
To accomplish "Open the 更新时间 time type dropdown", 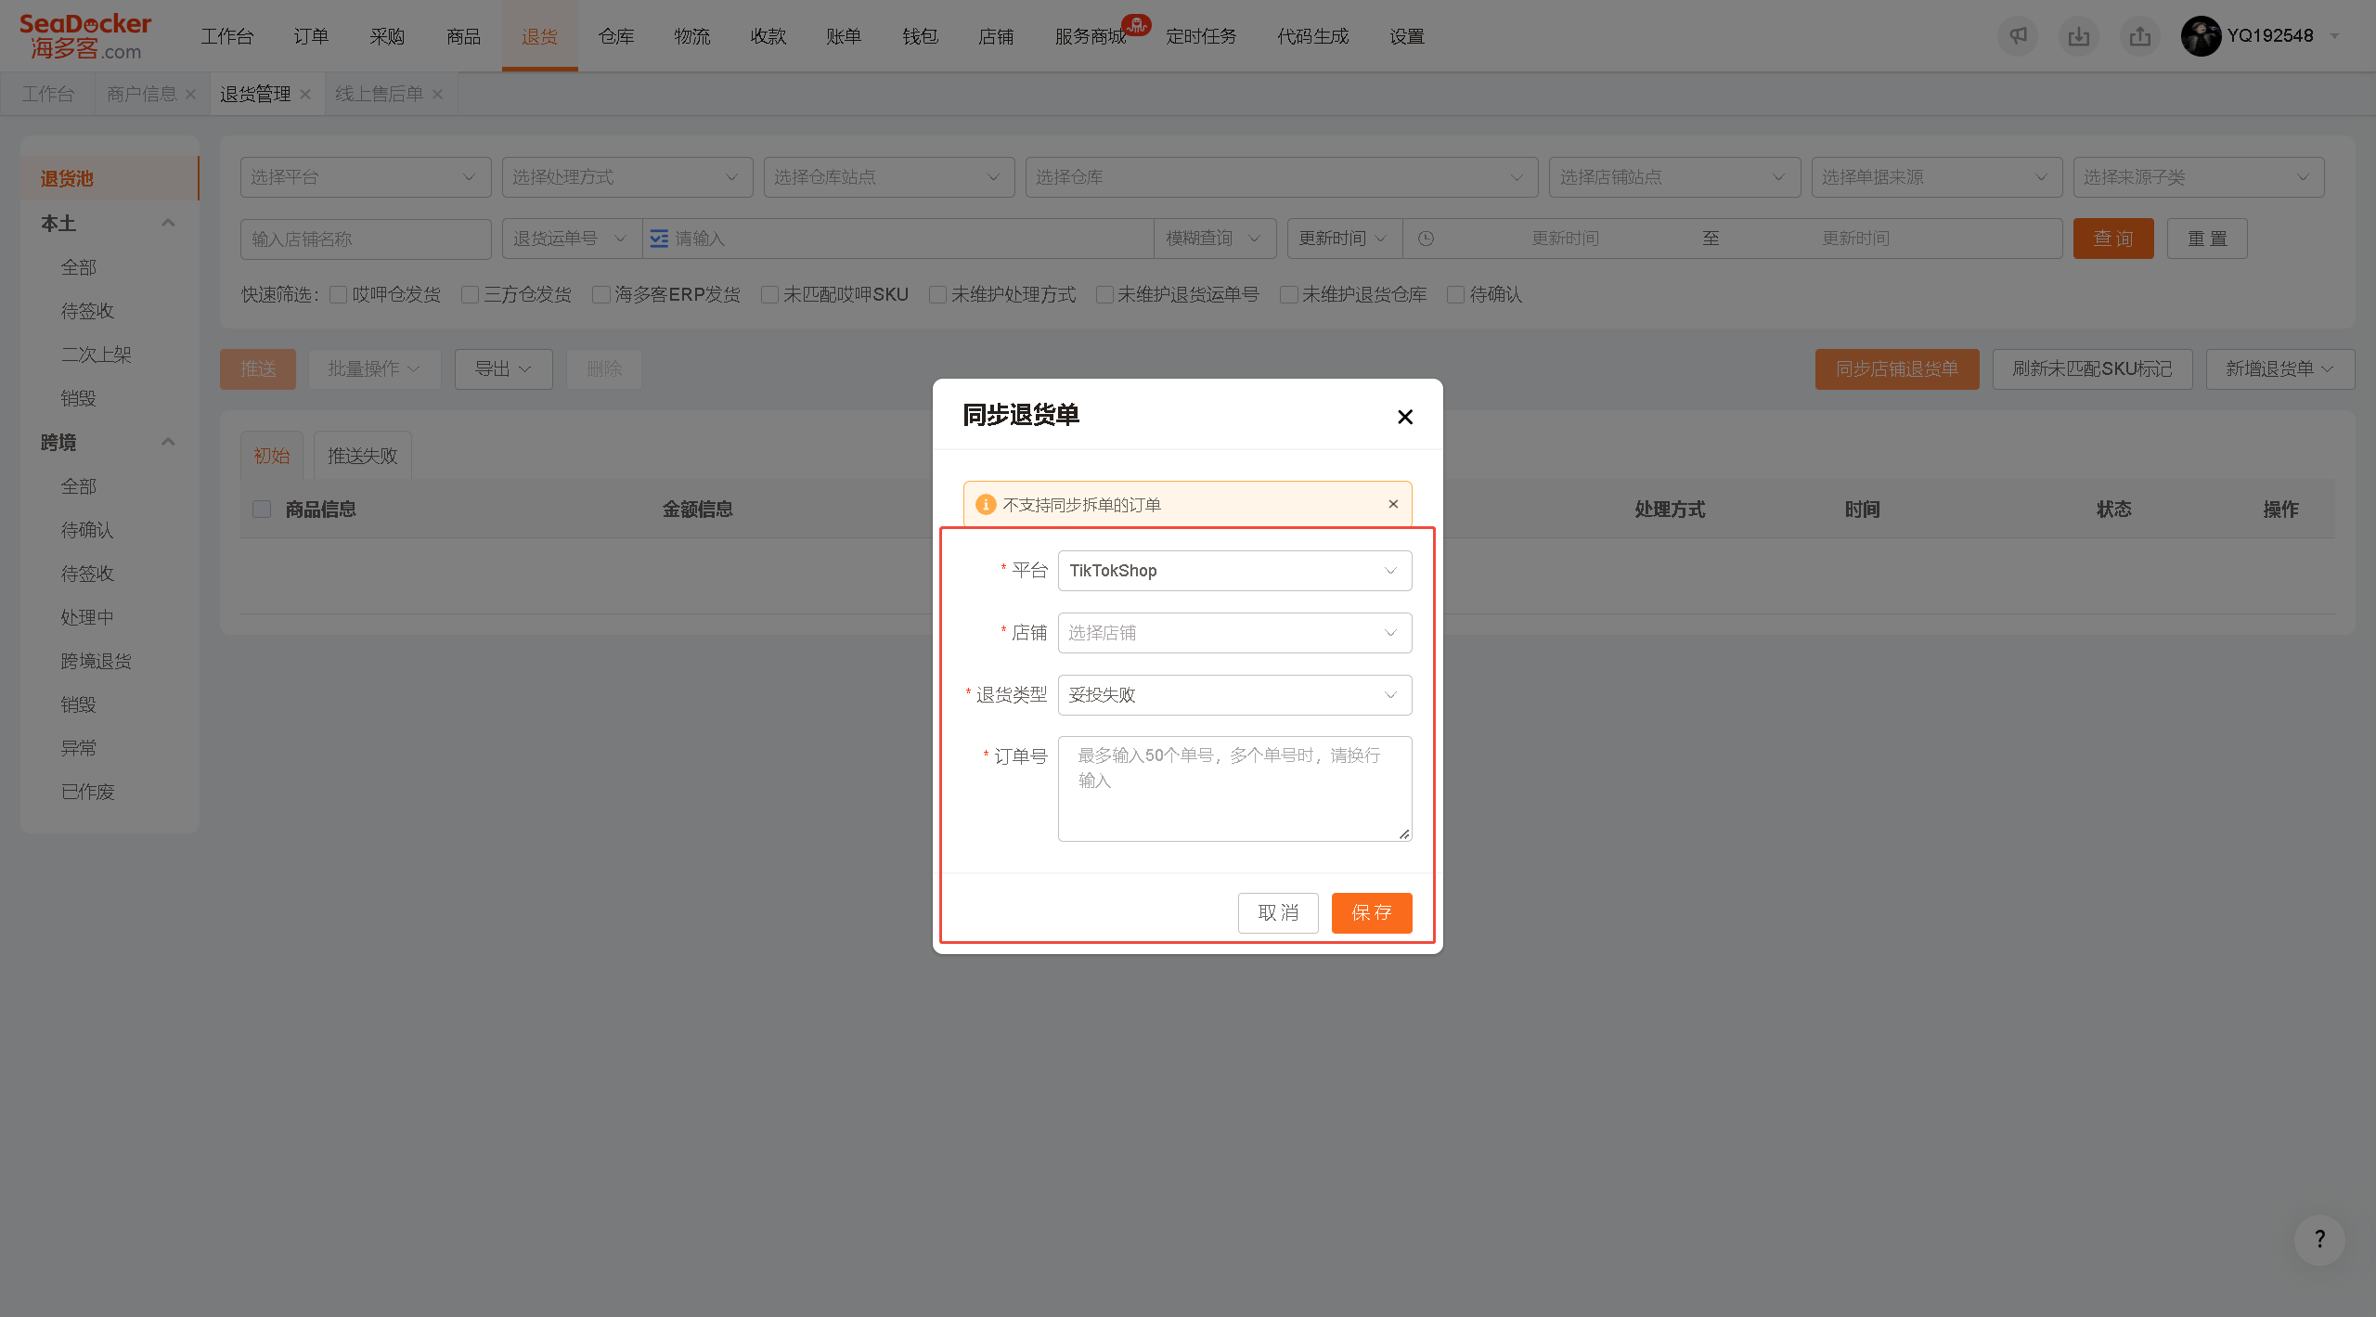I will tap(1344, 239).
